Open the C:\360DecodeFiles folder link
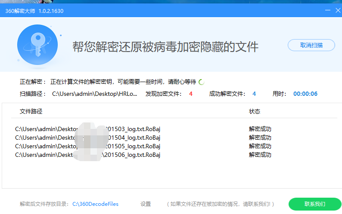342x214 pixels. pos(95,204)
